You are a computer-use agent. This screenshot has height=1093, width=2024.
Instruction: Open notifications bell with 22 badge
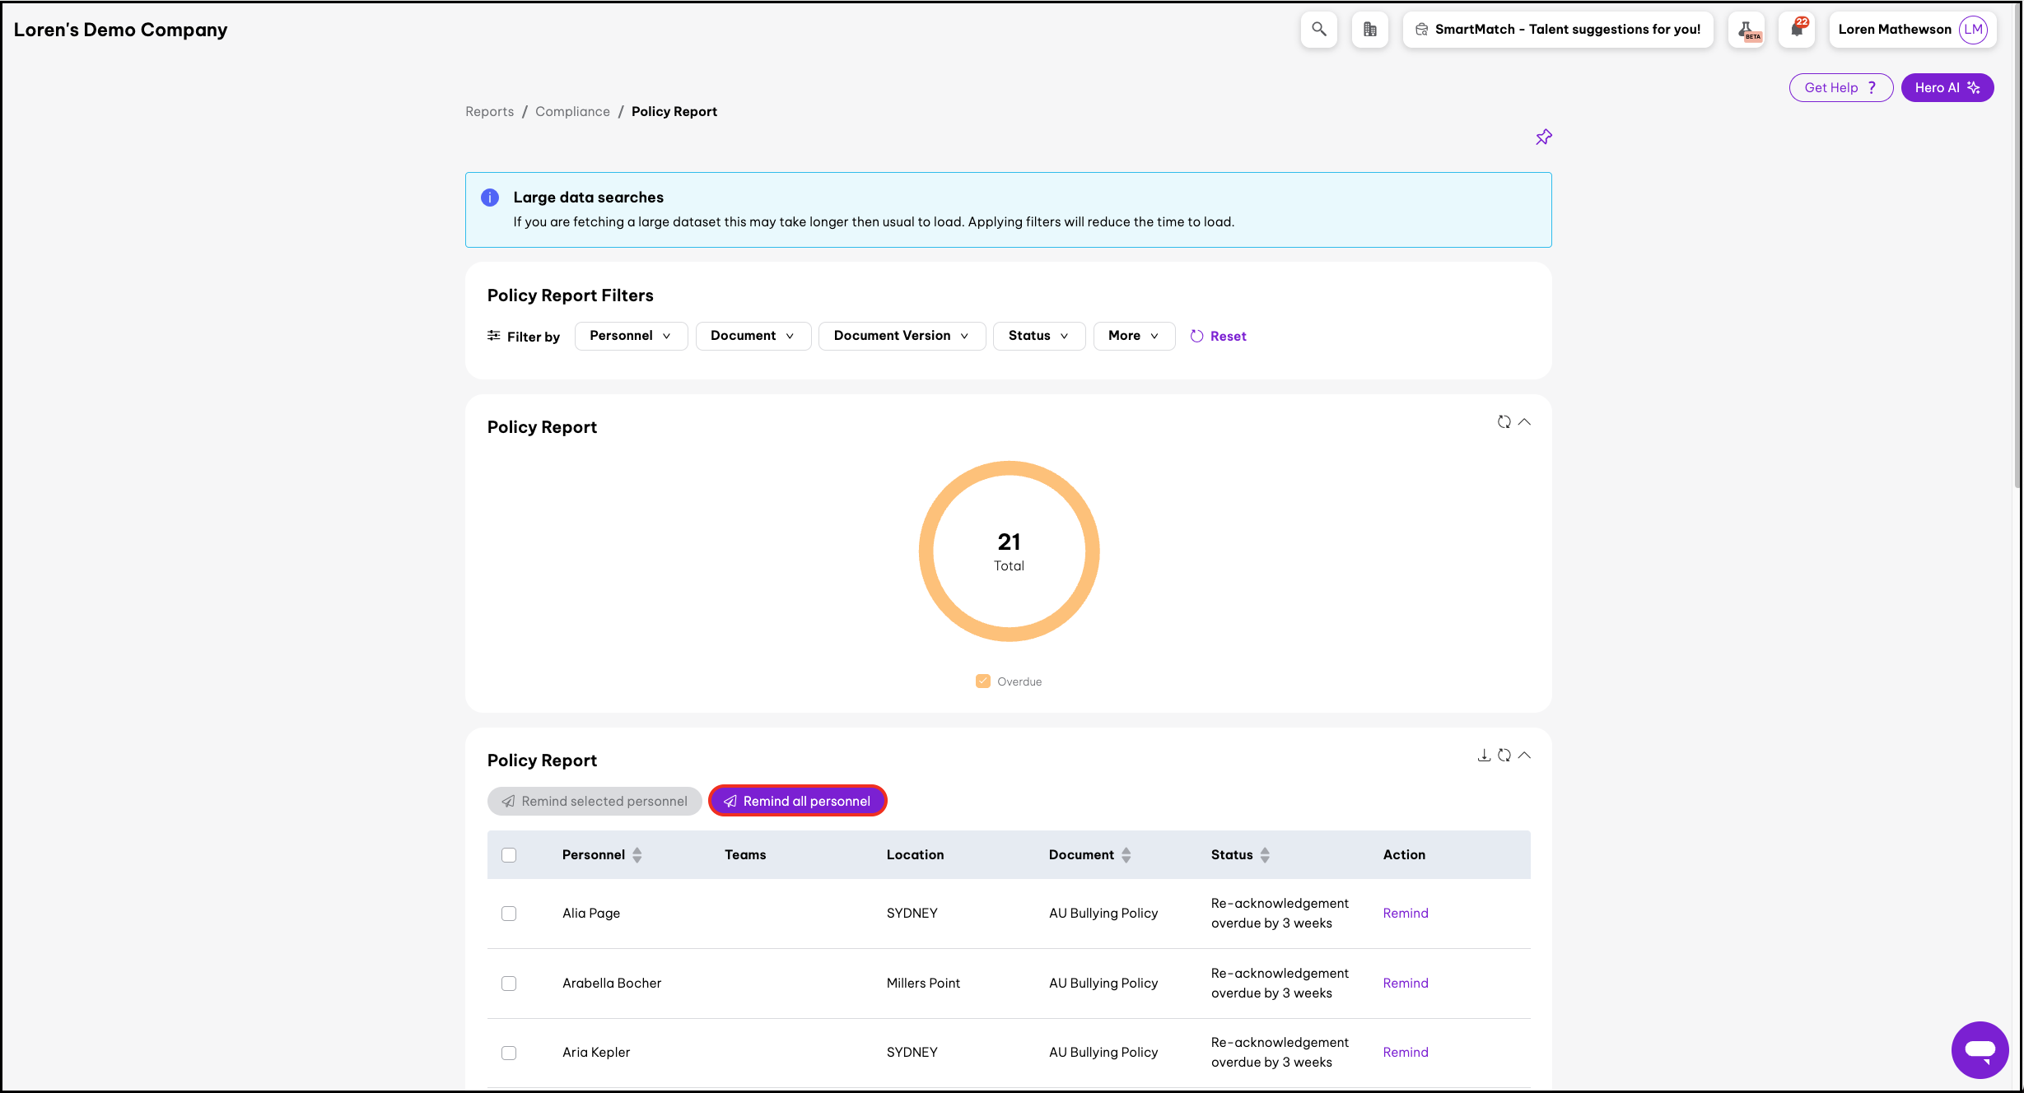point(1797,30)
